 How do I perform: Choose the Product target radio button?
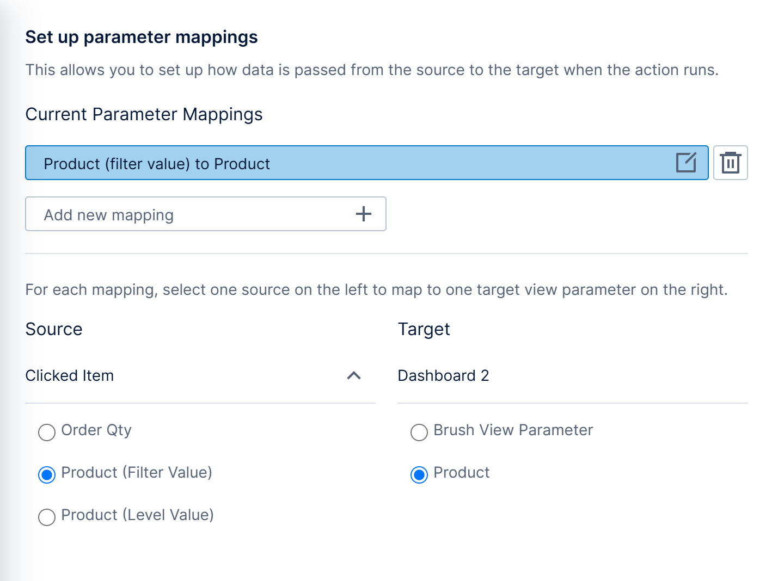coord(419,475)
